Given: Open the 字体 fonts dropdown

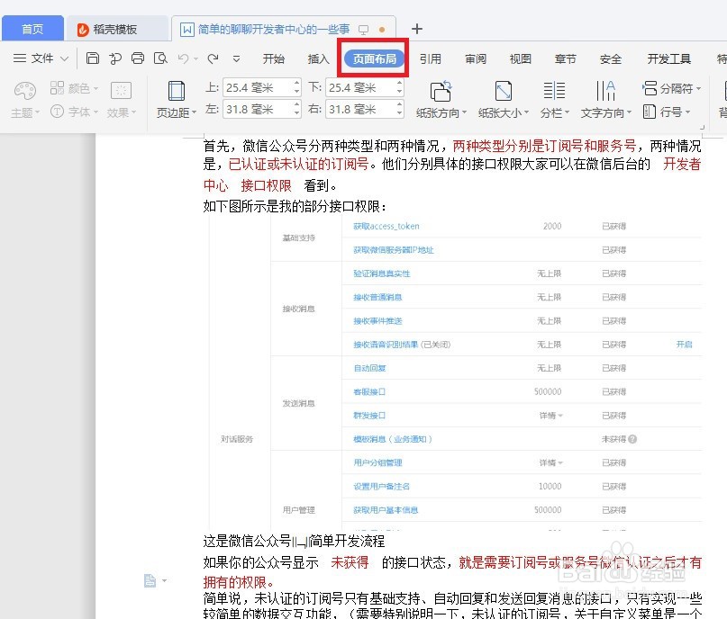Looking at the screenshot, I should [76, 112].
